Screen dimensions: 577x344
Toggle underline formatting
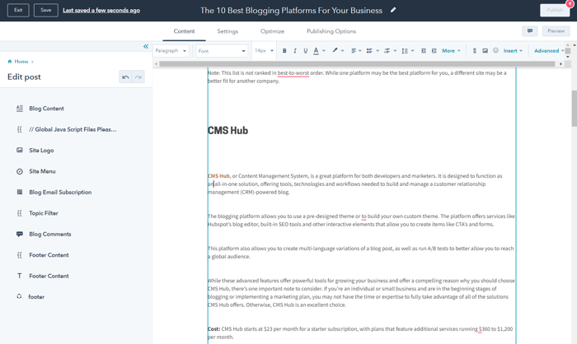coord(306,51)
